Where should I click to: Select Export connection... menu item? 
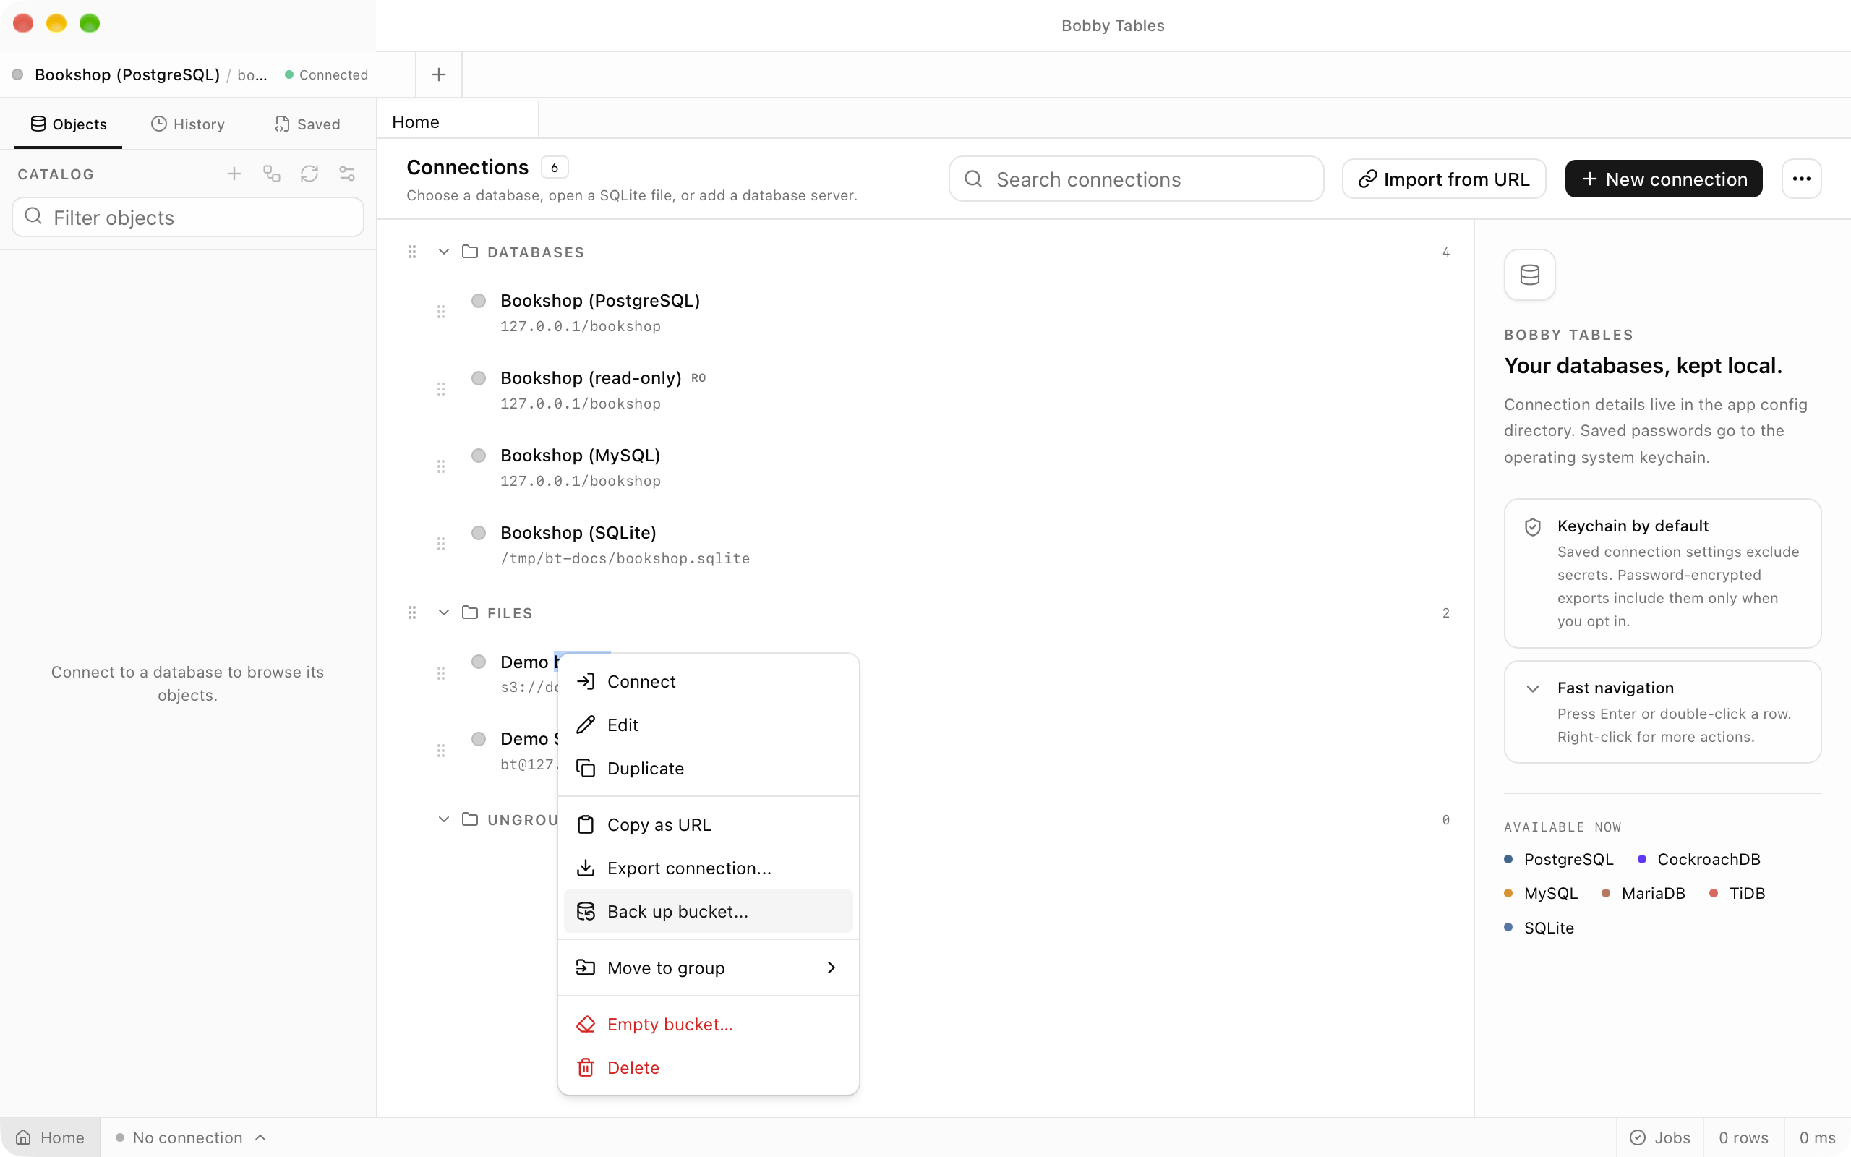coord(708,868)
